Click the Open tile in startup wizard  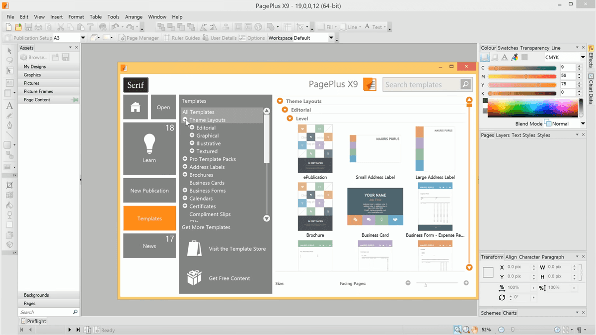point(163,107)
